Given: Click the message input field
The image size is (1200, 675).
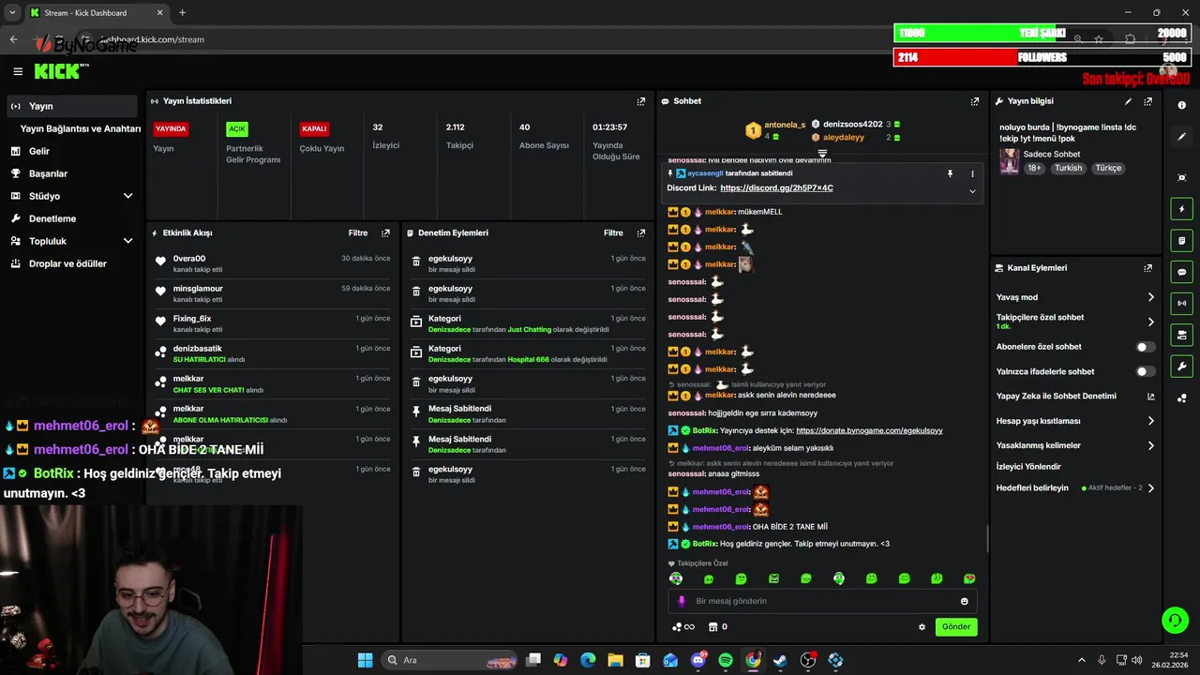Looking at the screenshot, I should pyautogui.click(x=823, y=601).
